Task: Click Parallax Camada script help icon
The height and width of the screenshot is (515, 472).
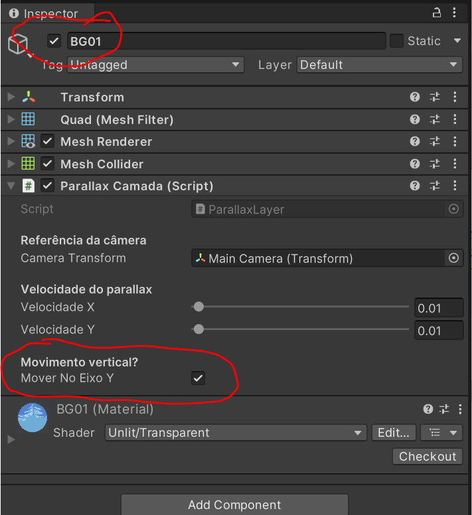Action: click(x=415, y=186)
